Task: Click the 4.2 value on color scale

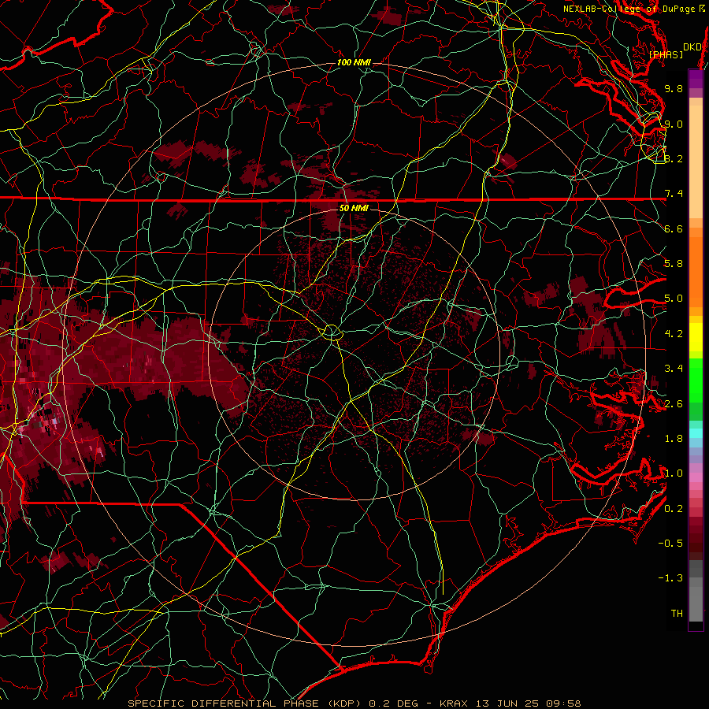Action: 674,334
